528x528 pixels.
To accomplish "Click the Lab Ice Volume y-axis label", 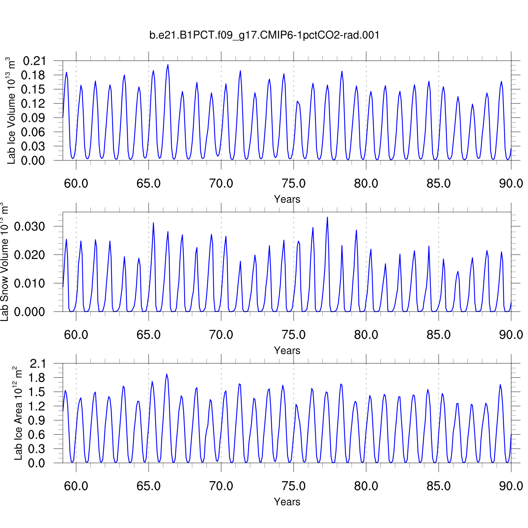I will point(11,111).
